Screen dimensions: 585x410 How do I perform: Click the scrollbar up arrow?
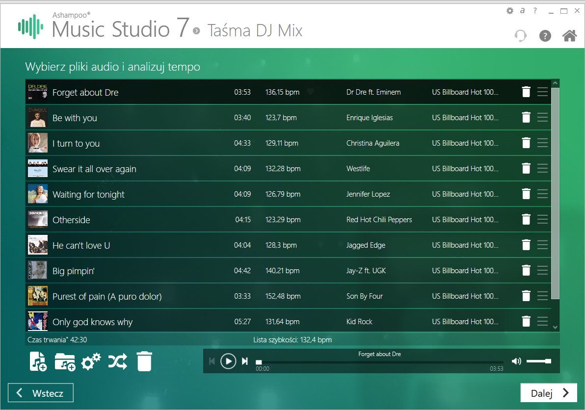click(555, 83)
